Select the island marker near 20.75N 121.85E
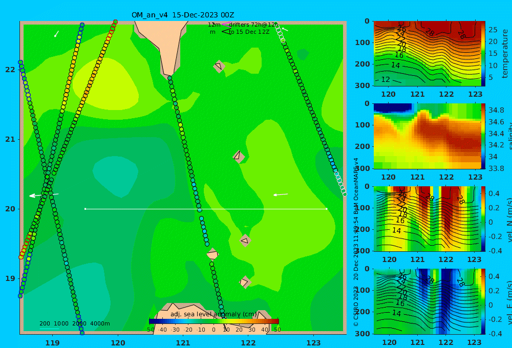 click(239, 157)
